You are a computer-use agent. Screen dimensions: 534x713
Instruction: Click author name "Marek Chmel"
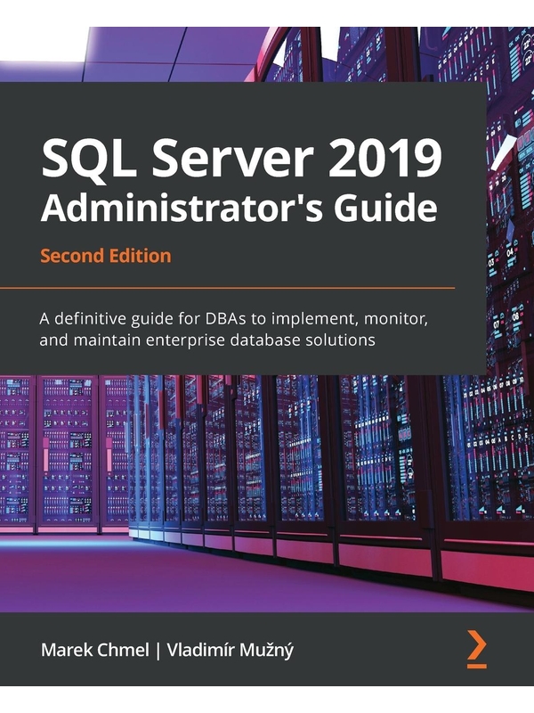coord(95,650)
